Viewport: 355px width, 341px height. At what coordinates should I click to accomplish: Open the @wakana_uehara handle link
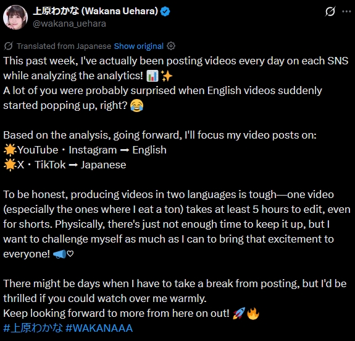[69, 24]
